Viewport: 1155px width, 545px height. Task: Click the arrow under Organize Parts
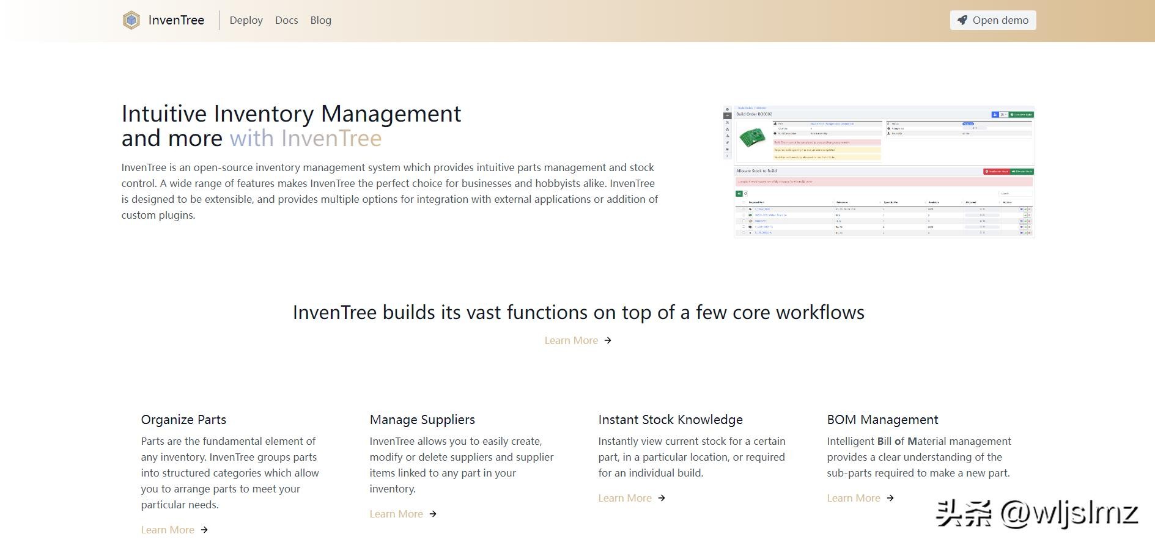[204, 530]
